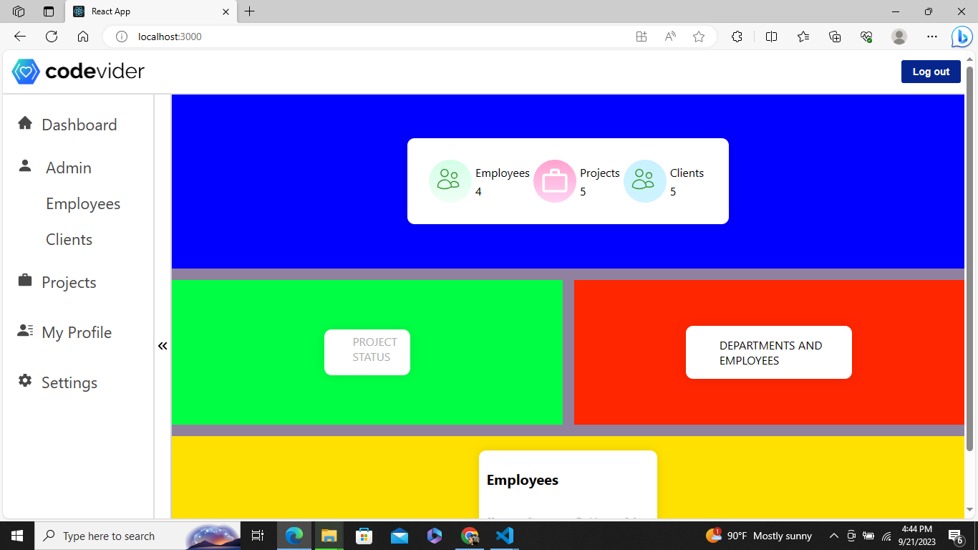This screenshot has height=550, width=978.
Task: Click the pink Projects briefcase icon on card
Action: (554, 181)
